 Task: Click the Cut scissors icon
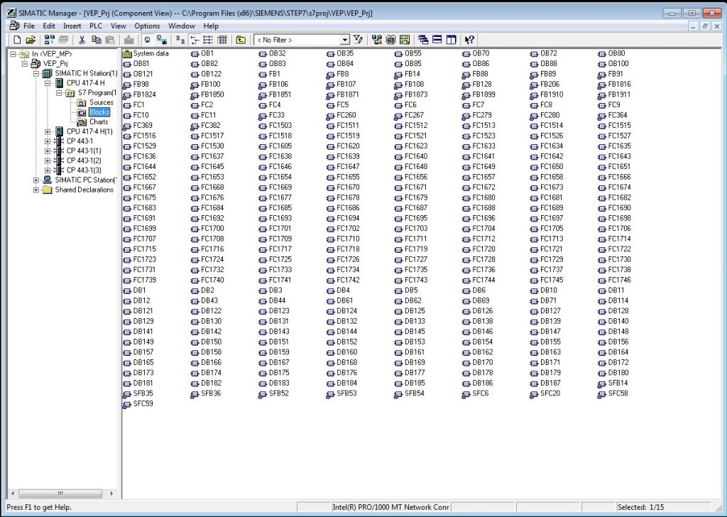coord(82,40)
